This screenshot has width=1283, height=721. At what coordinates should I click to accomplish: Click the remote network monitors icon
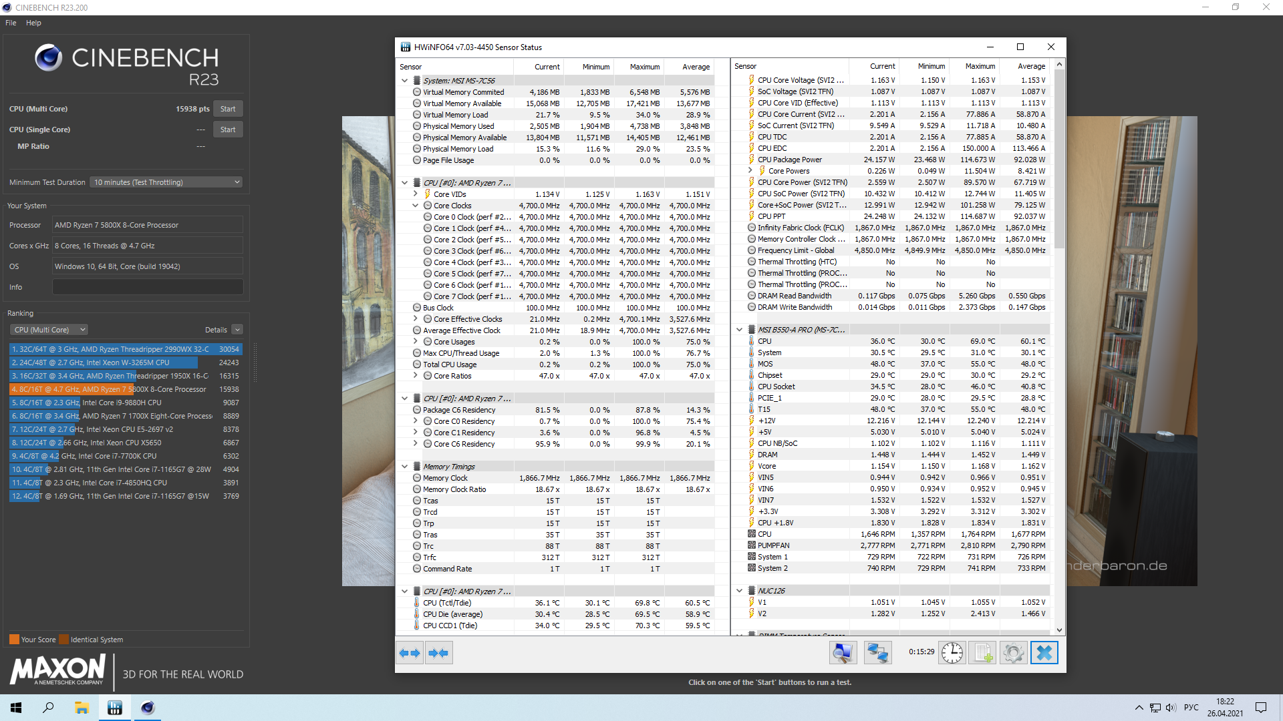click(877, 653)
